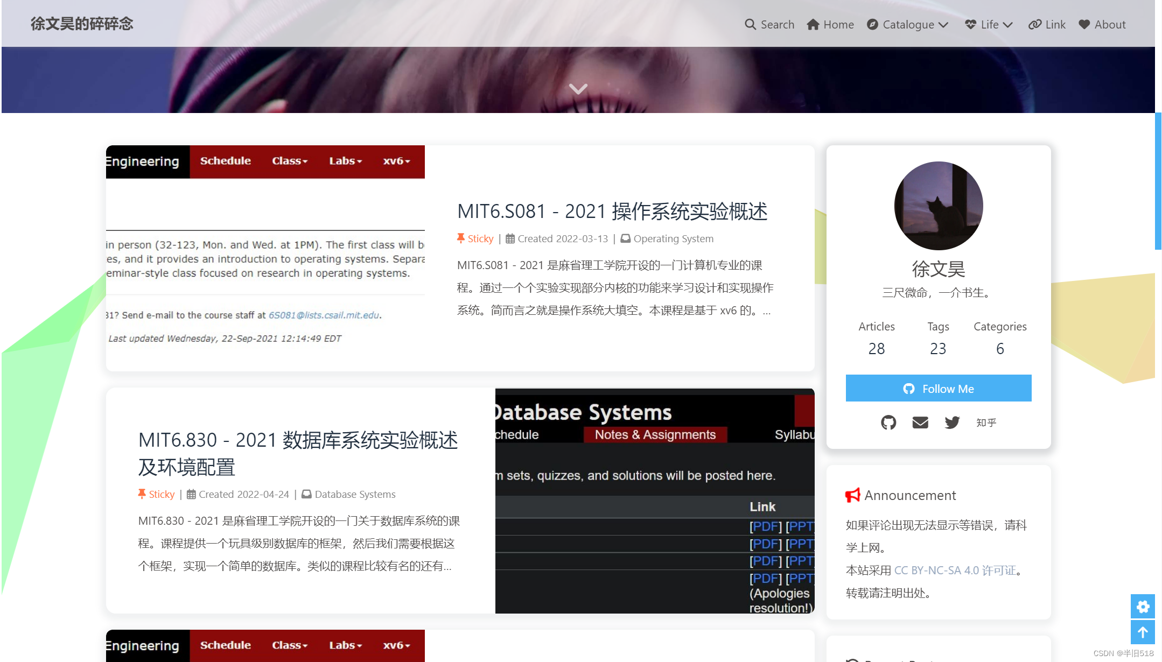Click the scroll-down chevron on banner
This screenshot has height=662, width=1162.
[x=578, y=89]
